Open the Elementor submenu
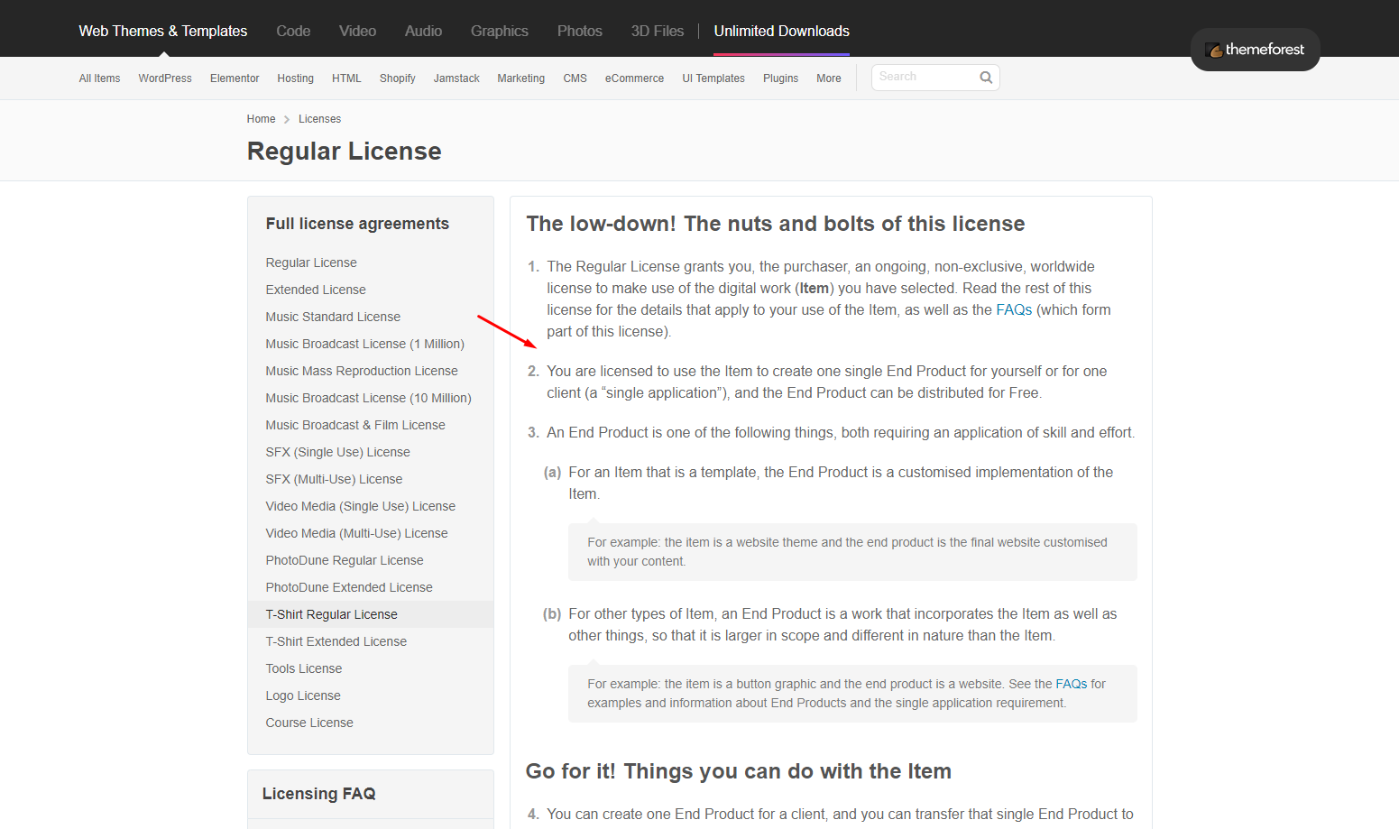 [x=235, y=78]
